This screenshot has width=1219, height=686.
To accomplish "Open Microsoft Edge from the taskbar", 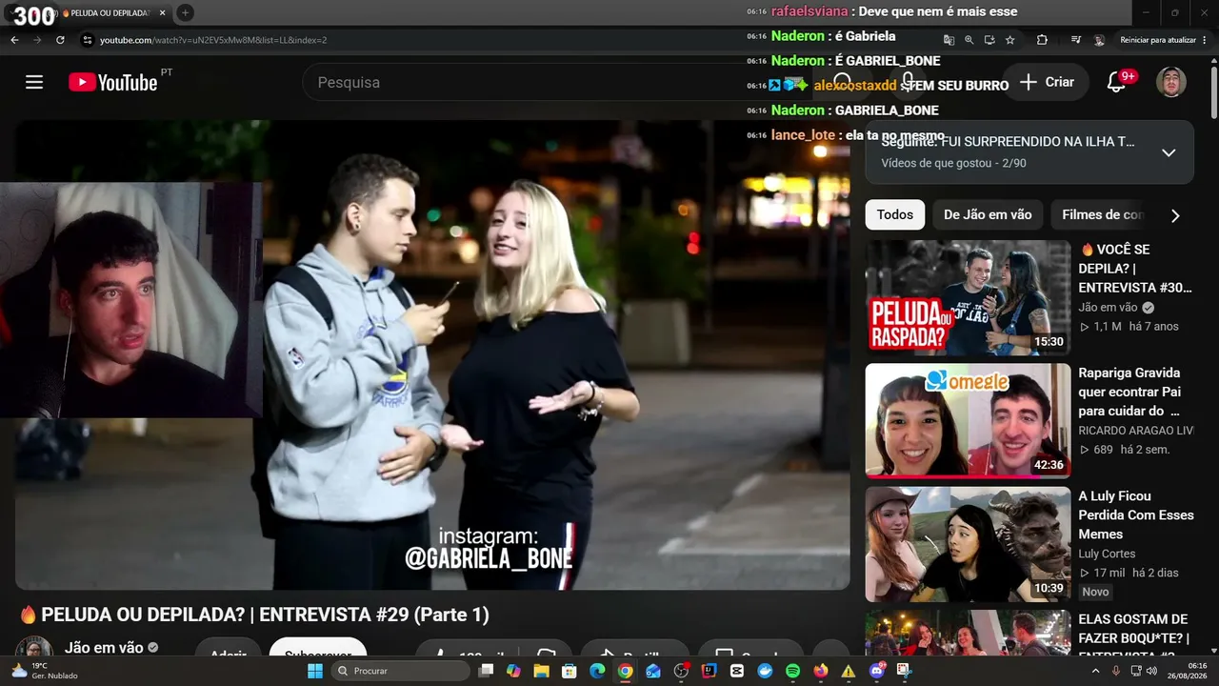I will 597,671.
